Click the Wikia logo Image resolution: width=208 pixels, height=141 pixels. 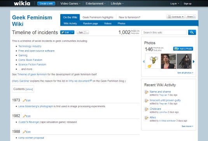coord(22,4)
